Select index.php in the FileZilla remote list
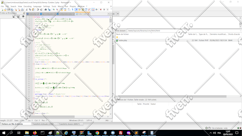 [123, 40]
